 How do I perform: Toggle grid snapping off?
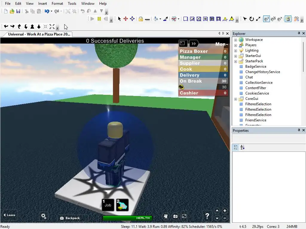(x=280, y=19)
